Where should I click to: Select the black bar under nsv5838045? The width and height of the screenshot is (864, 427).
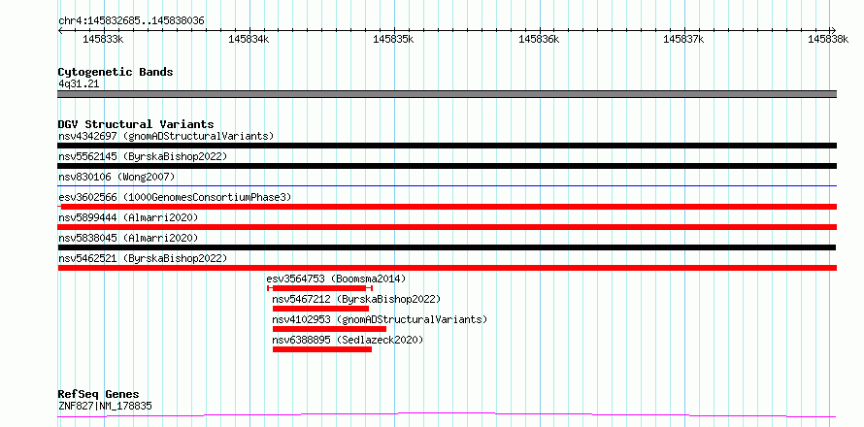pyautogui.click(x=447, y=247)
